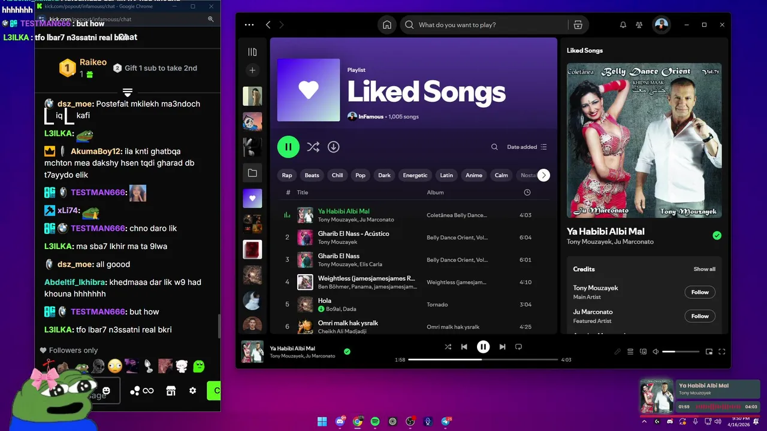Viewport: 767px width, 431px height.
Task: Open Friend Activity icon
Action: pos(639,25)
